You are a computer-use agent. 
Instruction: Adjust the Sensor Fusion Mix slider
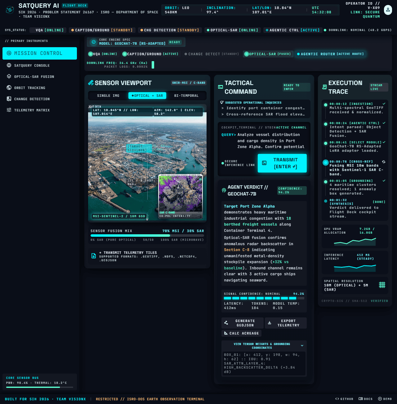pyautogui.click(x=147, y=236)
